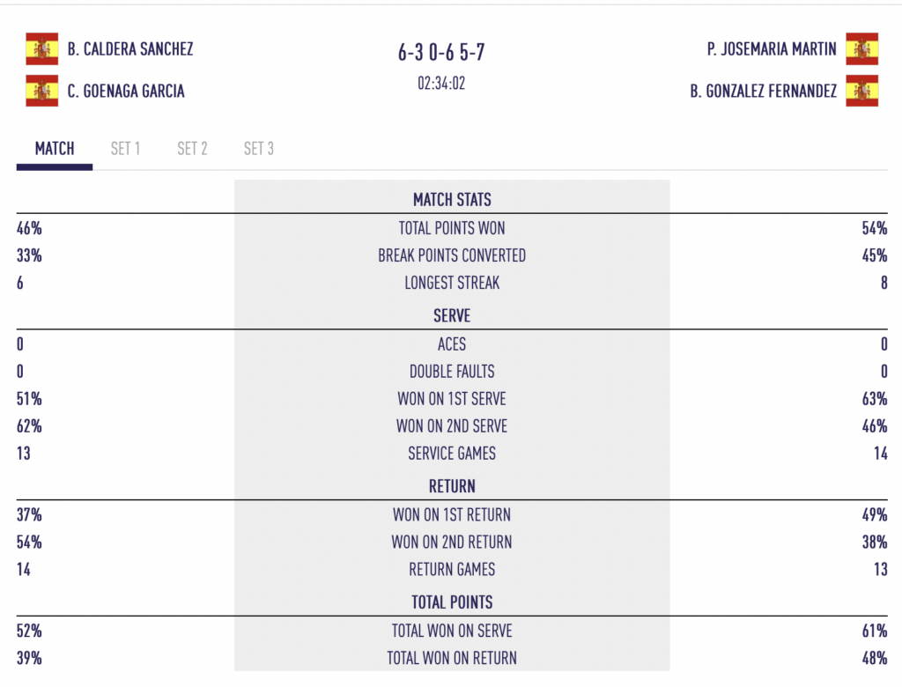902x687 pixels.
Task: Select the MATCH tab
Action: 55,149
